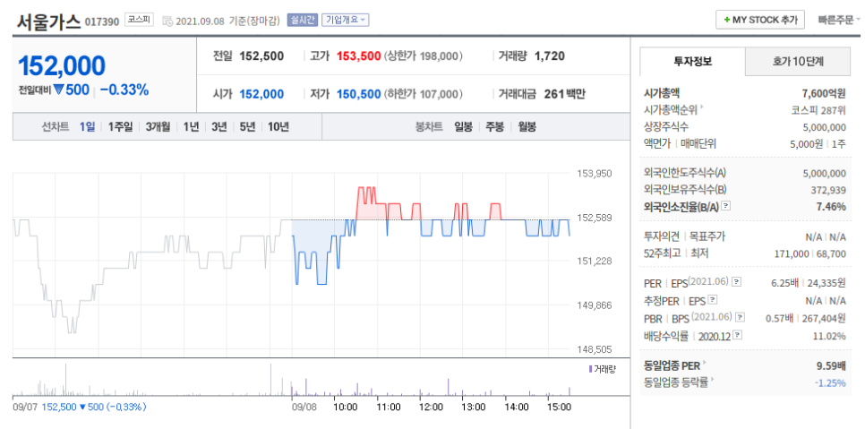
Task: Switch to the 호가10단계 tab
Action: (798, 62)
